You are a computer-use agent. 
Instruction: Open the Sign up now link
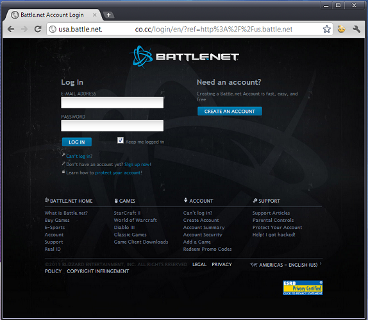point(138,164)
